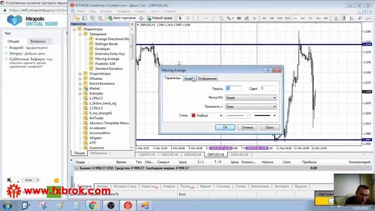Click the Profiles toolbar icon

pyautogui.click(x=85, y=18)
